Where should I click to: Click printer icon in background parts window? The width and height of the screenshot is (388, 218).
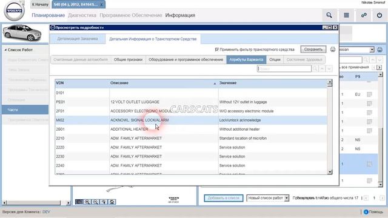click(x=380, y=50)
